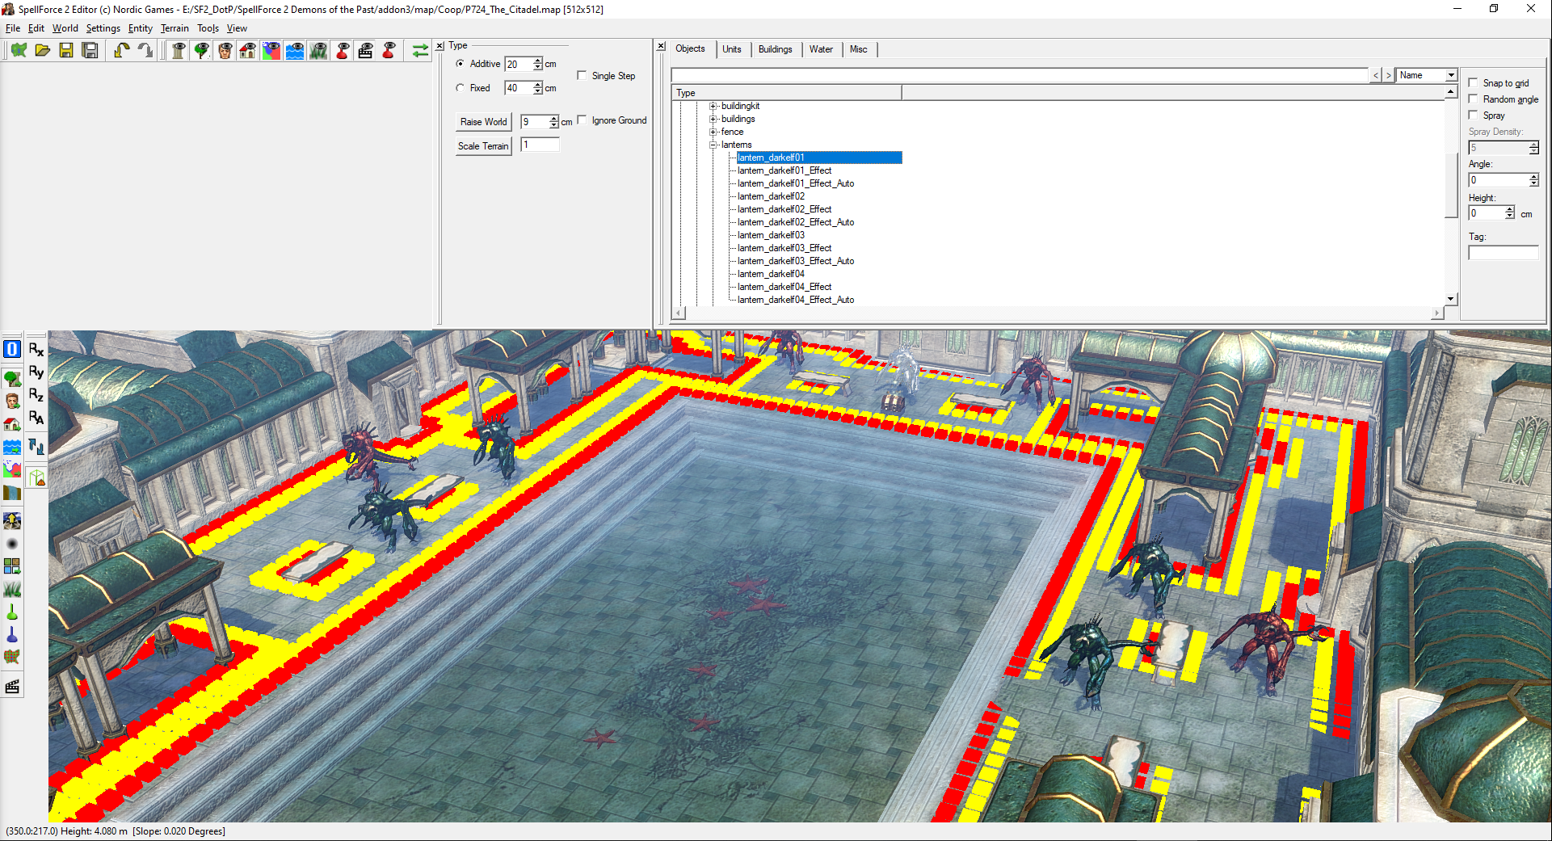Click the green wireframe box icon
The height and width of the screenshot is (841, 1552).
36,477
